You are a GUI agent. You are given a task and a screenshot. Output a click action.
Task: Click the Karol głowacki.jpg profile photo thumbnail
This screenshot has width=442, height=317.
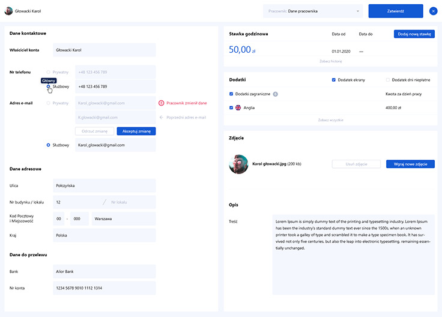click(x=238, y=164)
